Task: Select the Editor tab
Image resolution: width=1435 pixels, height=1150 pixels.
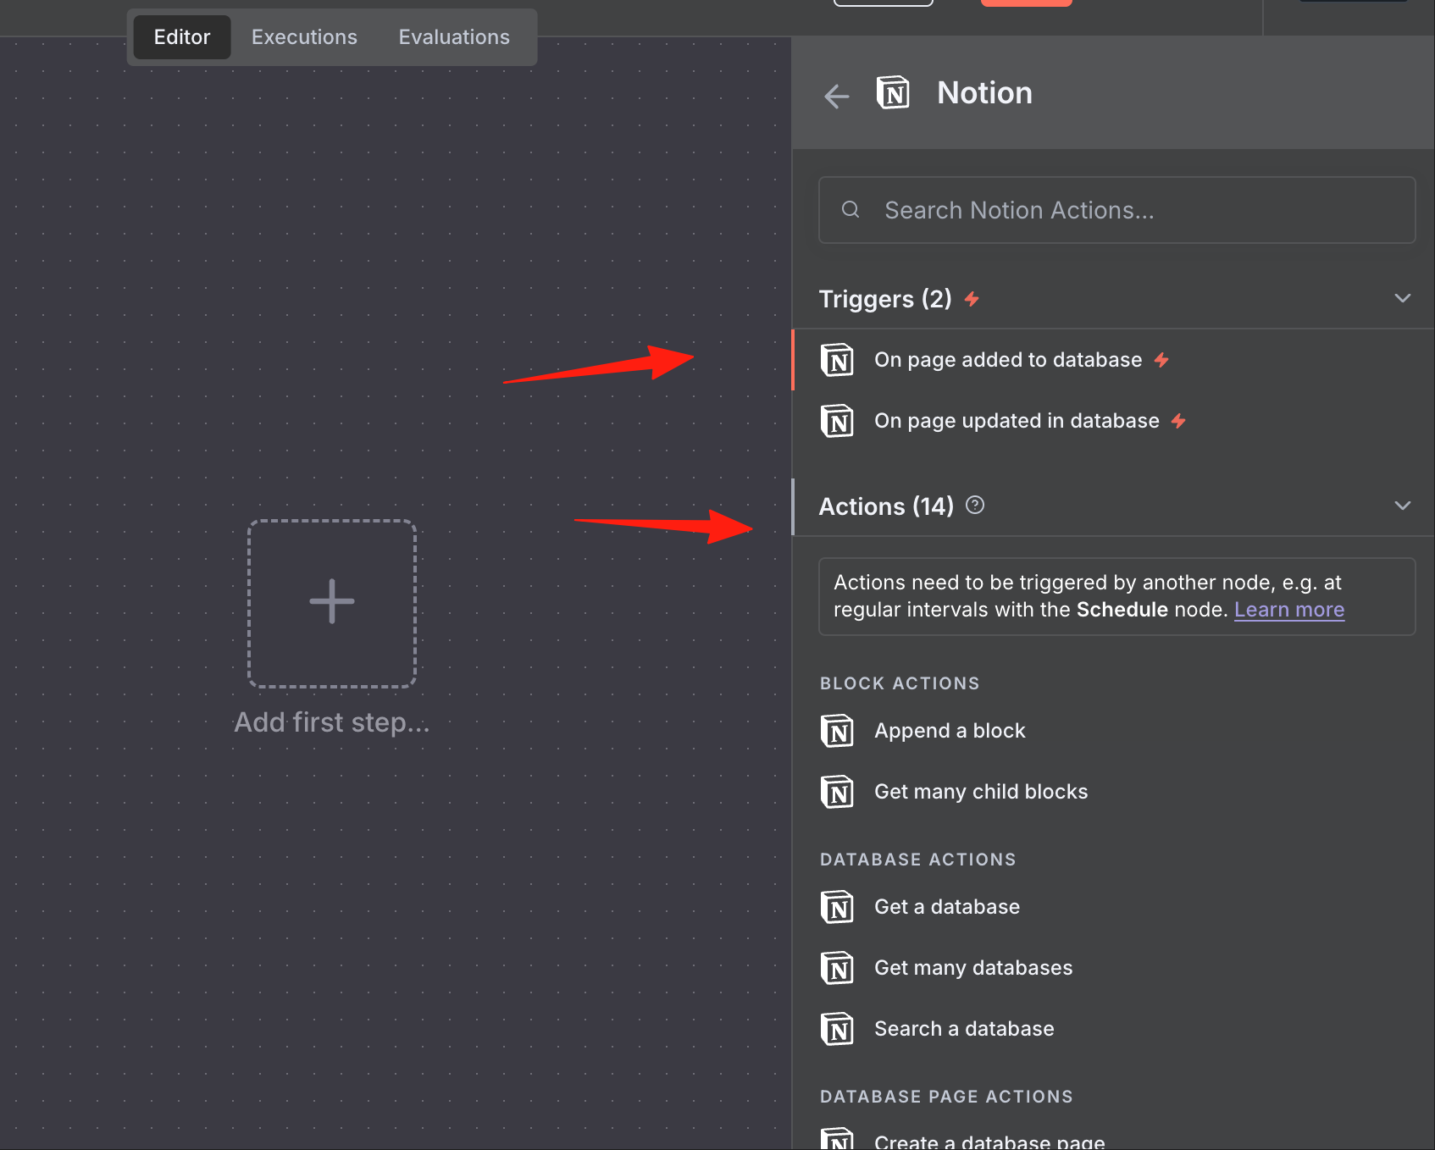Action: tap(182, 37)
